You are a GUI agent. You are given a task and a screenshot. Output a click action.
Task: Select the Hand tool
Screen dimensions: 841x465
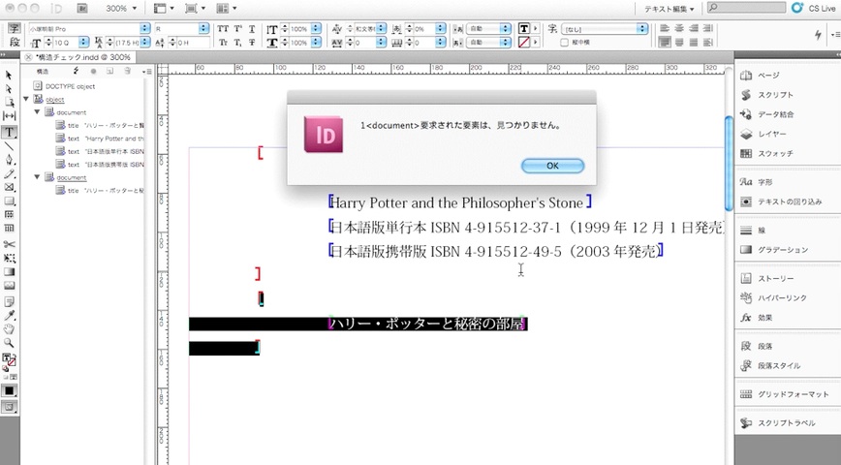coord(9,328)
